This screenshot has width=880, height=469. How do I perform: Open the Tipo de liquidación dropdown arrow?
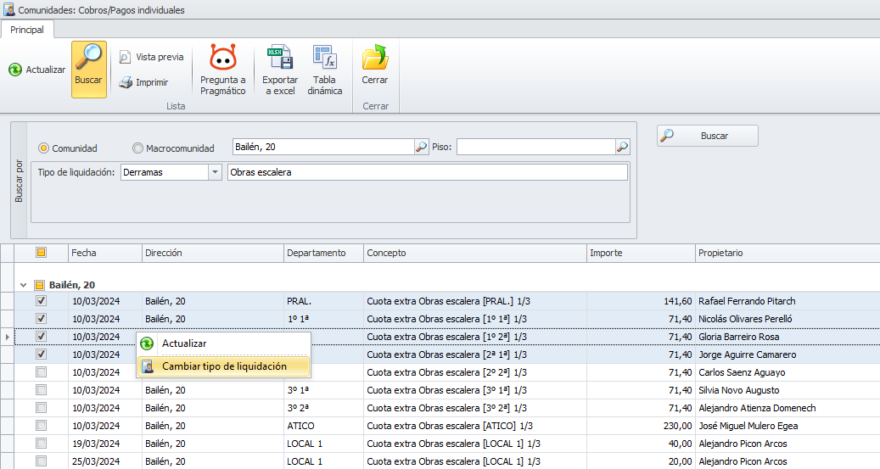215,172
